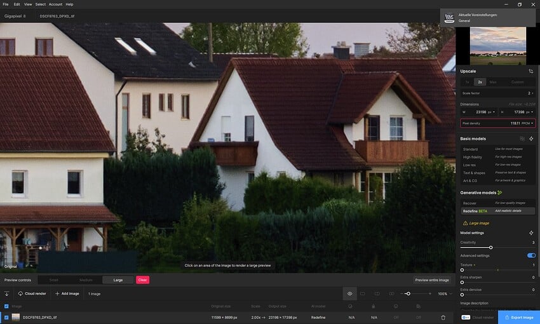The image size is (540, 324).
Task: Start Cloud render from the bottom toolbar
Action: 32,294
